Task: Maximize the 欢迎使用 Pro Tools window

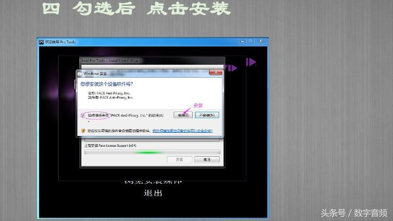Action: point(250,41)
